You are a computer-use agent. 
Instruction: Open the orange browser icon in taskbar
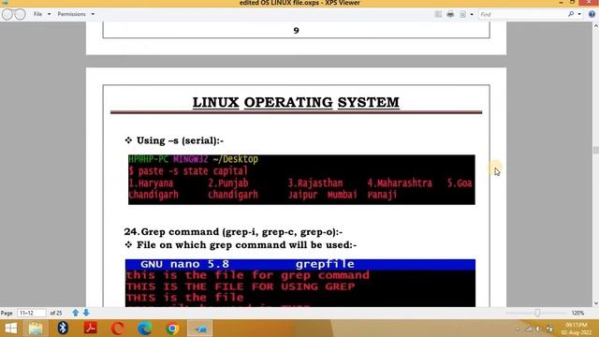point(118,329)
